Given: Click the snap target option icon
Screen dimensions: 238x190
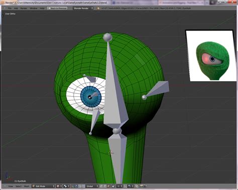Looking at the screenshot, I should tap(137, 186).
